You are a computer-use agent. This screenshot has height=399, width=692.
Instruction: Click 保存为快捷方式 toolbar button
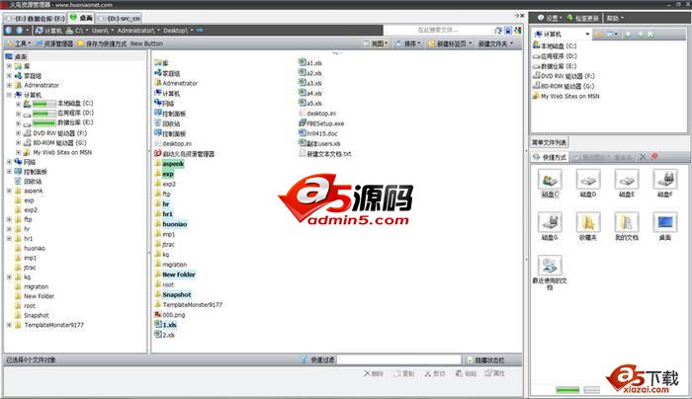tap(102, 43)
